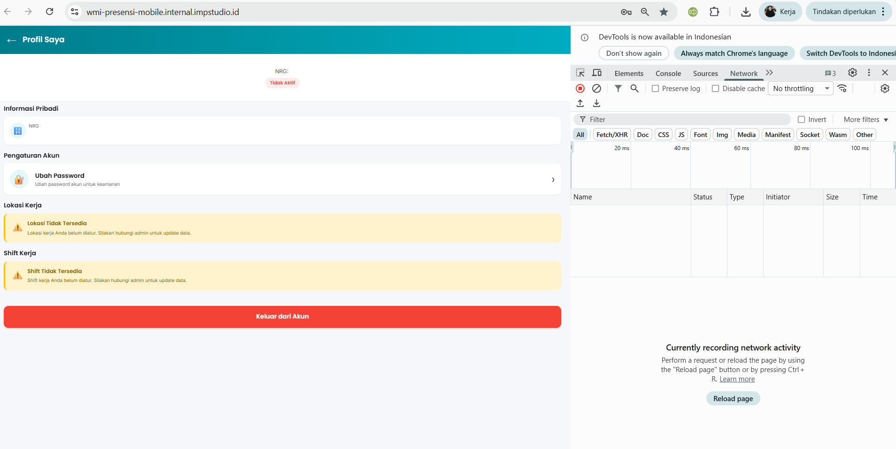Open network conditions wifi icon
The height and width of the screenshot is (449, 896).
[842, 89]
